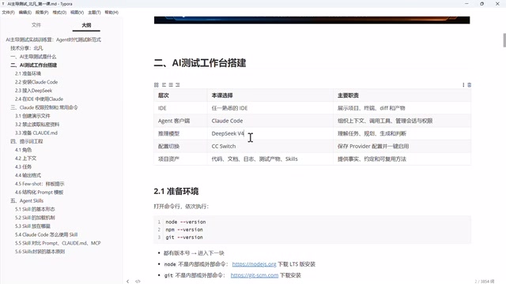
Task: Toggle source code mode icon
Action: pyautogui.click(x=138, y=281)
